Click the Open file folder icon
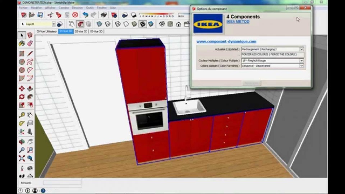345x194 pixels. (x=32, y=15)
